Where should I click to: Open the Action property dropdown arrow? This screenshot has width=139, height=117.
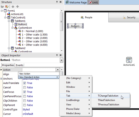point(58,70)
